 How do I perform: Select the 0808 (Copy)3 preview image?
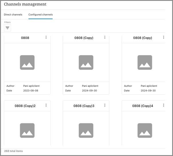(x=86, y=131)
